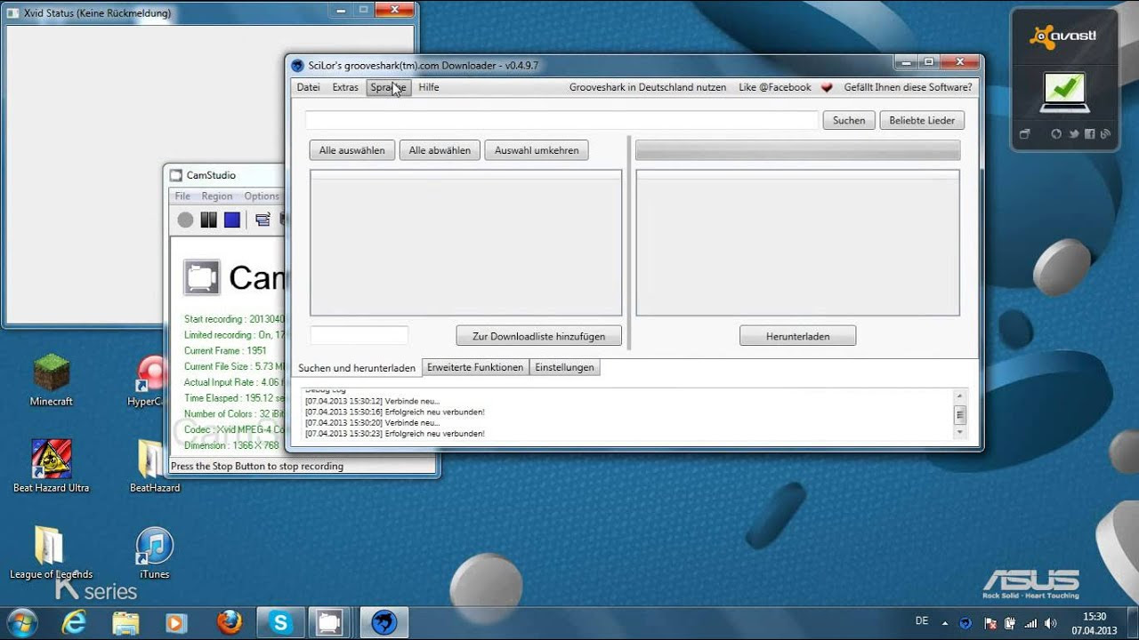Click the heart icon beside Like @Facebook
This screenshot has height=640, width=1139.
click(x=826, y=87)
